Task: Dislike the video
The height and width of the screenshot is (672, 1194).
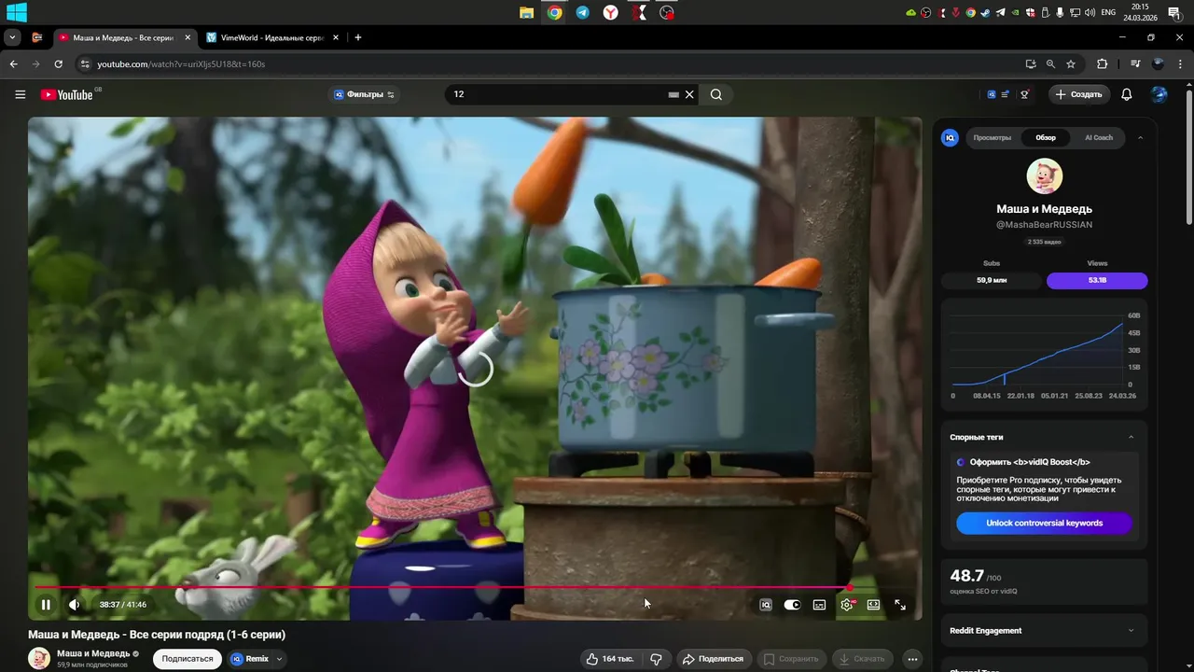Action: 656,659
